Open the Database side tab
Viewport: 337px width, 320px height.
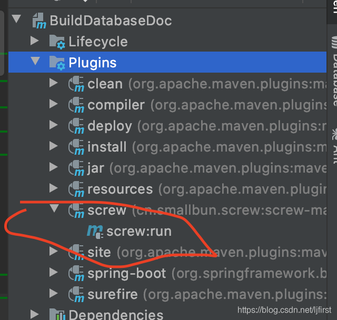point(333,74)
